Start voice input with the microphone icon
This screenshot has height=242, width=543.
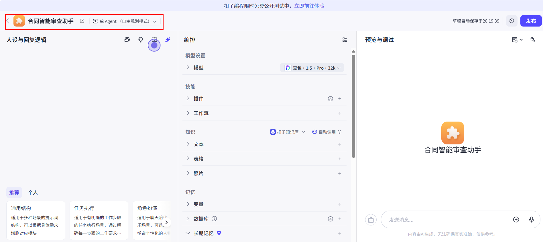pos(532,219)
